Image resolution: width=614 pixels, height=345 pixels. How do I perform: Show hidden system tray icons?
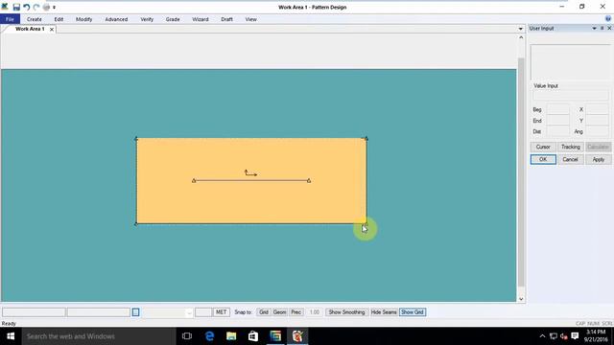542,336
